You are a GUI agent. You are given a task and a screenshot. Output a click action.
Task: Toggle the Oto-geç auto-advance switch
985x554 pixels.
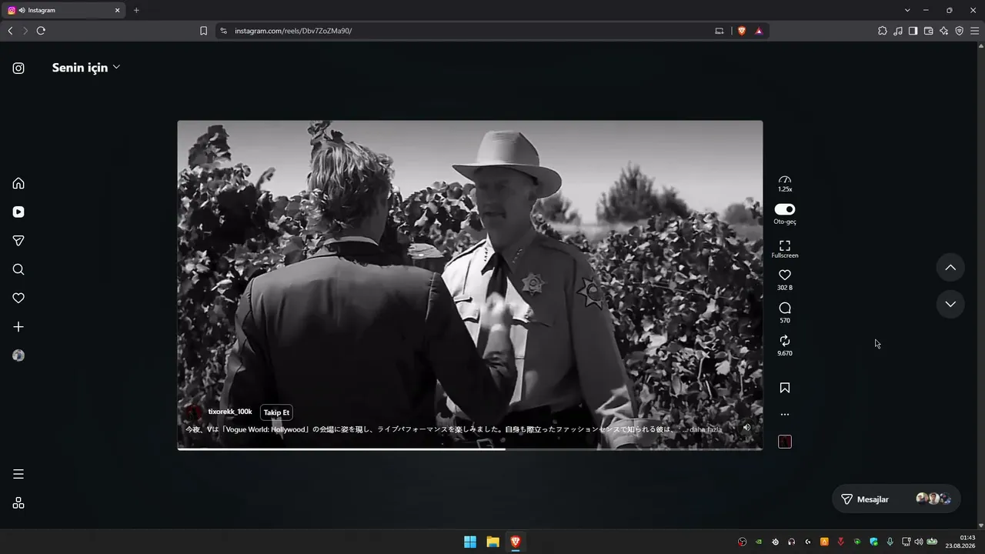click(785, 209)
